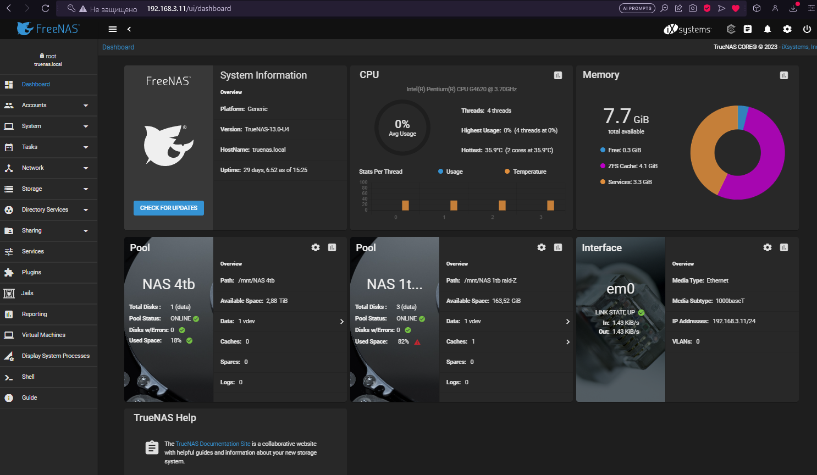Click the red Used Space warning triangle

(x=417, y=342)
